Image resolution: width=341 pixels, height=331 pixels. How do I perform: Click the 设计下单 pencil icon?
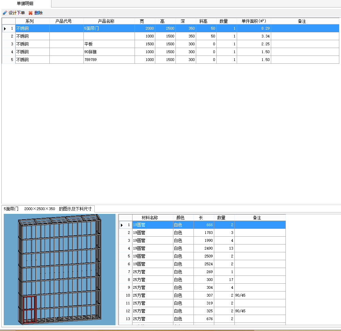5,13
